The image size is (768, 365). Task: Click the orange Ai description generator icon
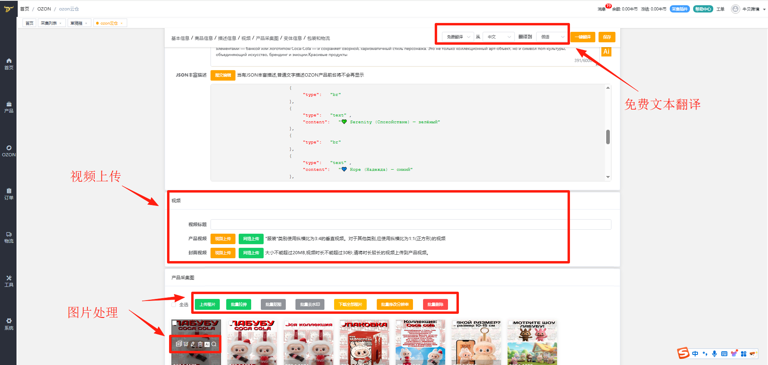coord(606,52)
